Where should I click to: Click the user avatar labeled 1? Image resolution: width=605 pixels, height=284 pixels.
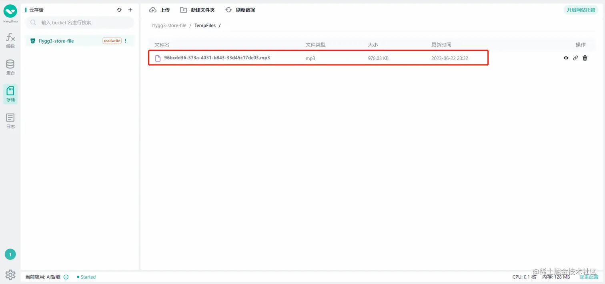click(10, 254)
